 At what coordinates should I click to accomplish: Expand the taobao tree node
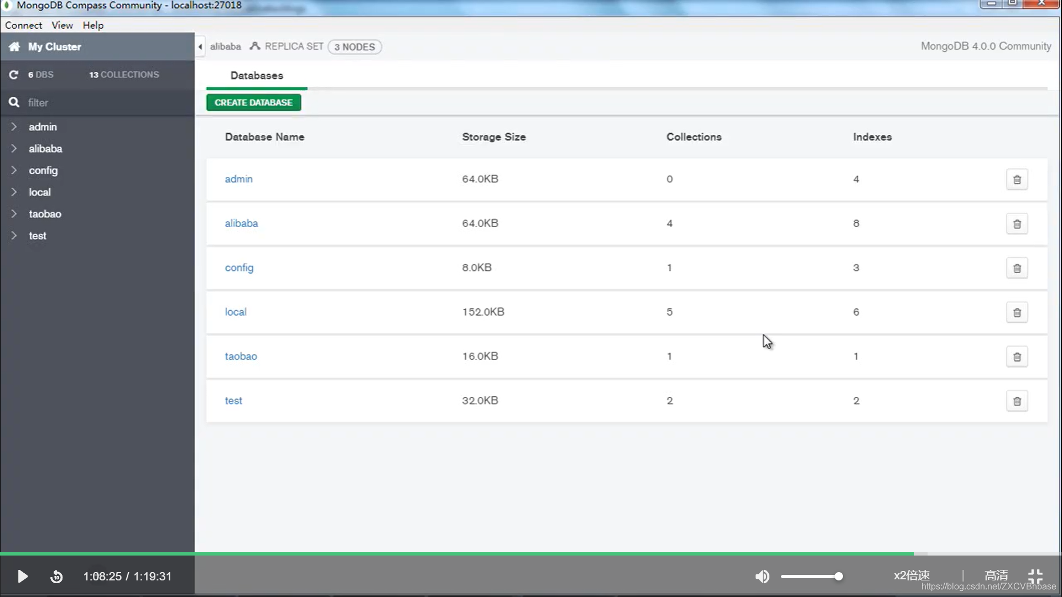tap(14, 214)
